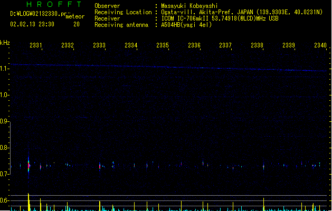Click the A504HB(yagi 4el) antenna value

(x=186, y=25)
